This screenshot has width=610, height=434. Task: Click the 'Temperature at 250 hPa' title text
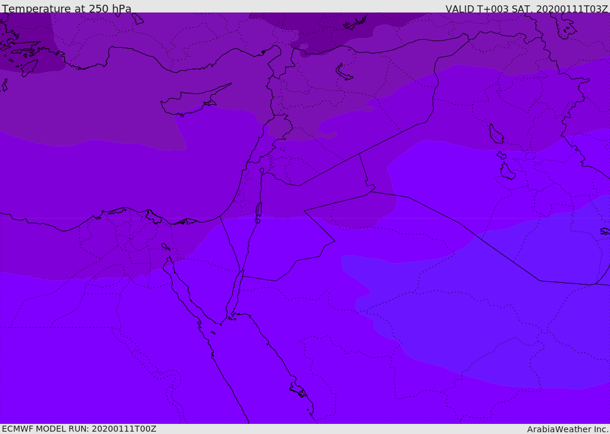pos(67,8)
